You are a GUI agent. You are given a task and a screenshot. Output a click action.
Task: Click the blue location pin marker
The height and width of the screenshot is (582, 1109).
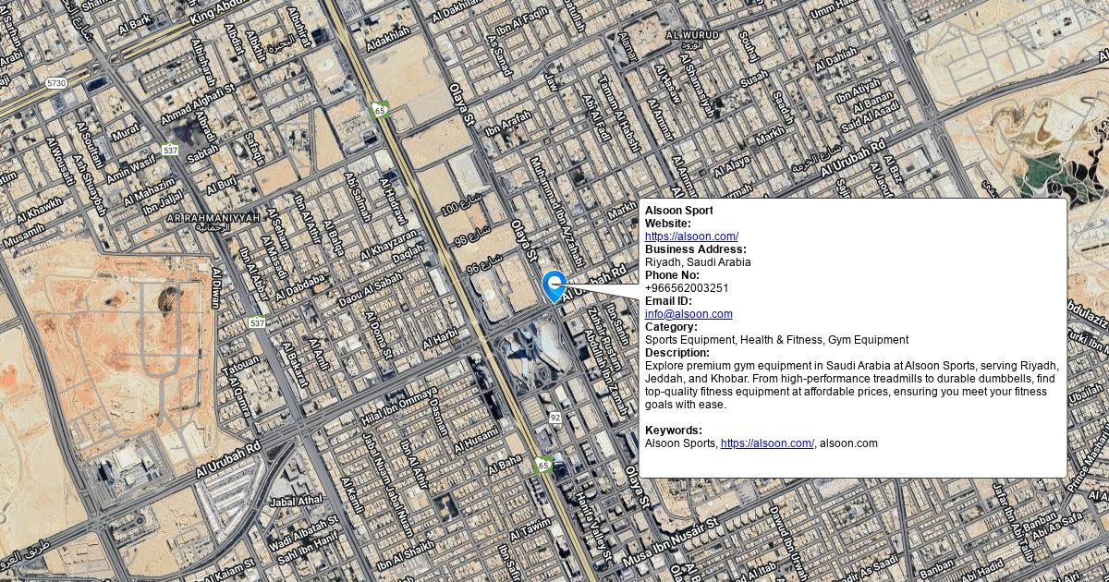click(x=554, y=285)
